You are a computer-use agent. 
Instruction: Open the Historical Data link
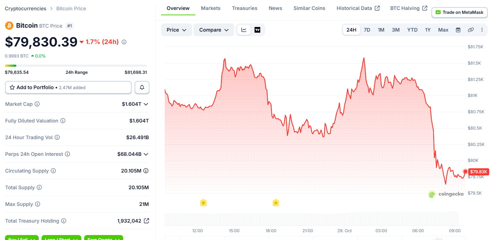[358, 8]
